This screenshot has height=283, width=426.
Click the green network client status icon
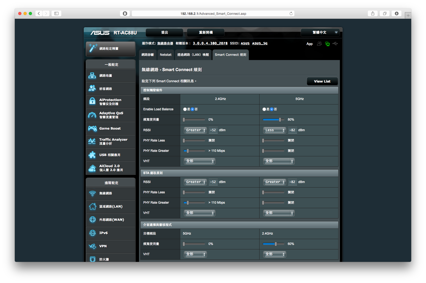click(327, 44)
